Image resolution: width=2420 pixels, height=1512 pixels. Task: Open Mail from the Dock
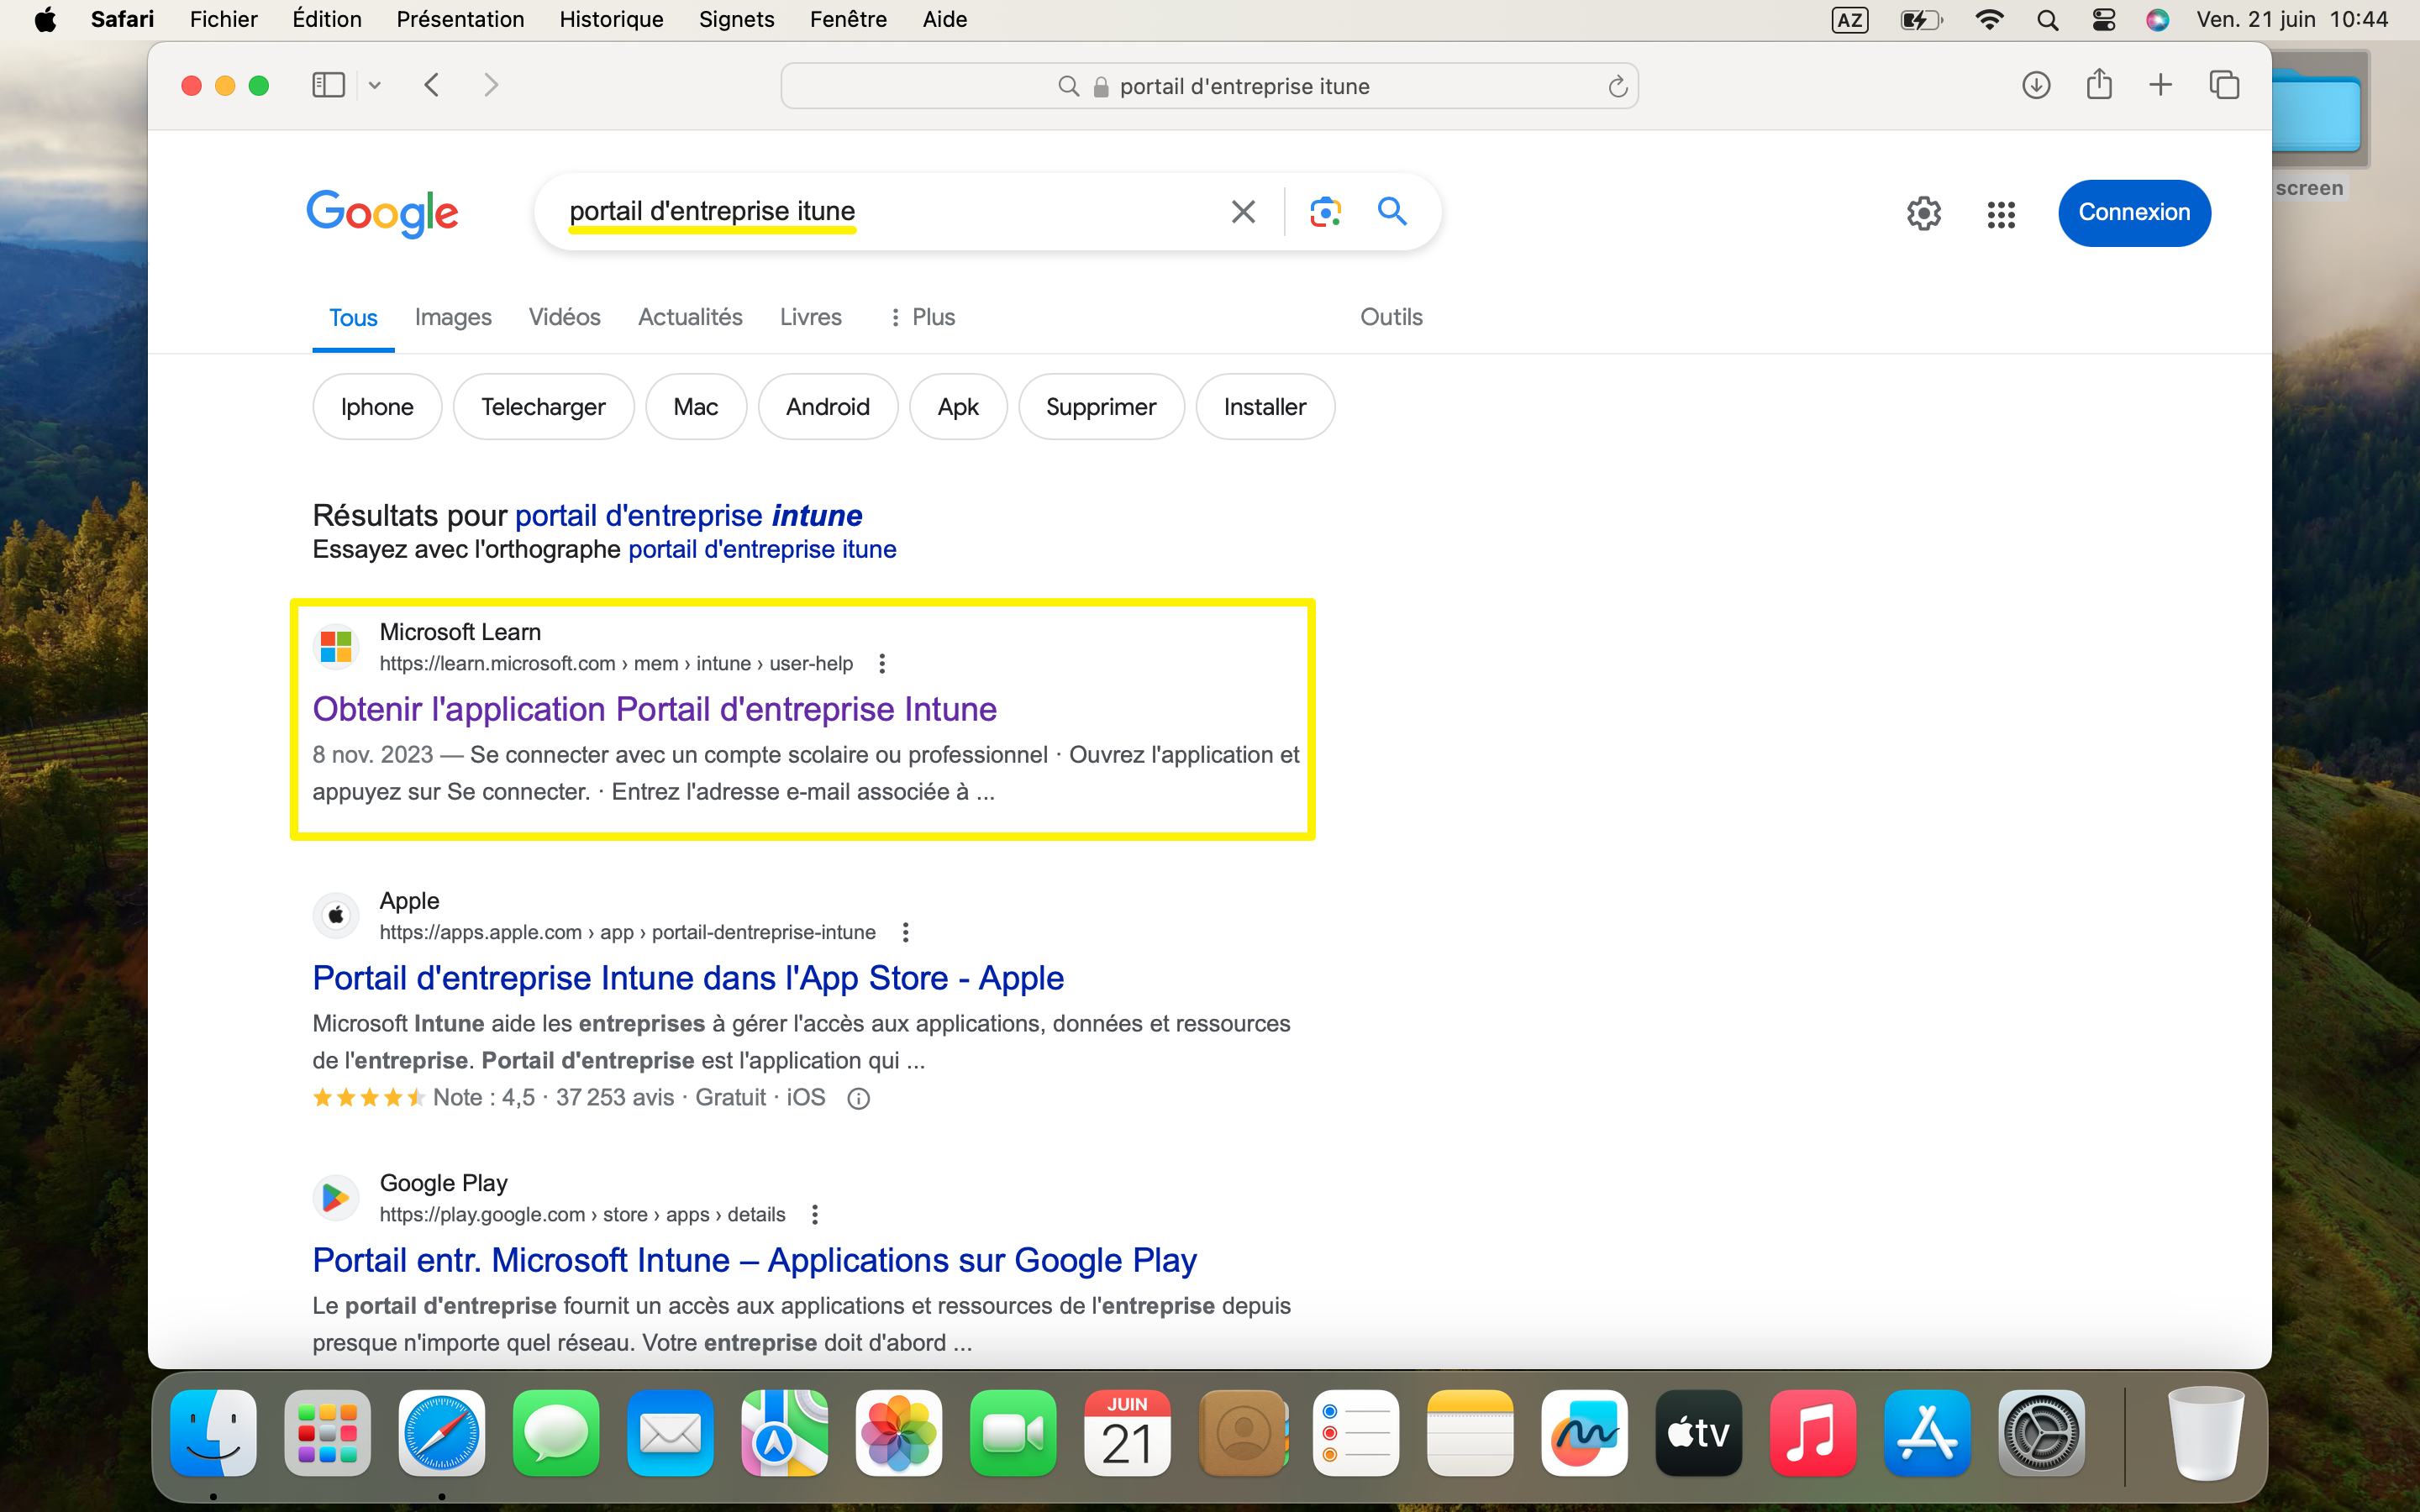(670, 1433)
